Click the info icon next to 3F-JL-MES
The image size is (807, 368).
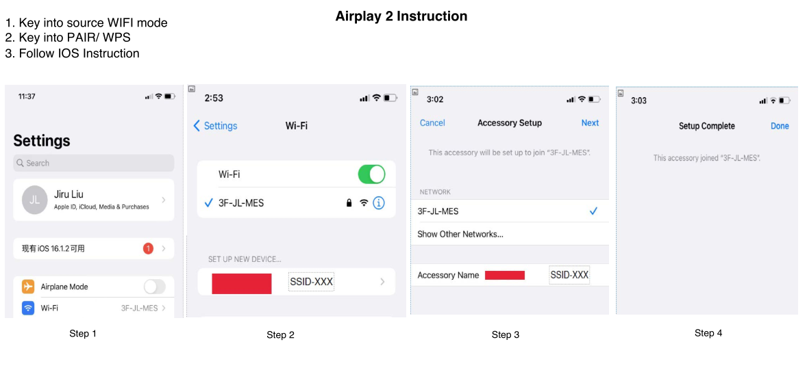pos(378,203)
